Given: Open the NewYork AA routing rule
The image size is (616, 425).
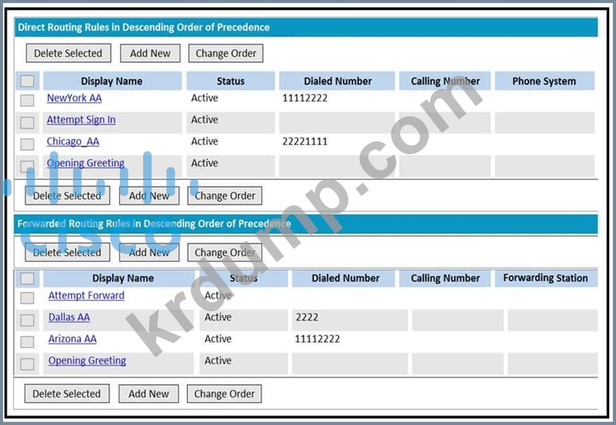Looking at the screenshot, I should coord(74,98).
